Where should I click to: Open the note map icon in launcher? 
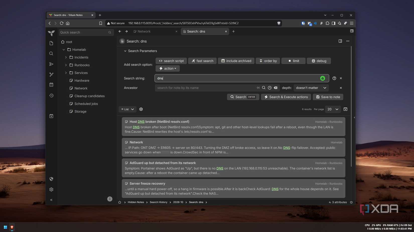click(x=51, y=74)
